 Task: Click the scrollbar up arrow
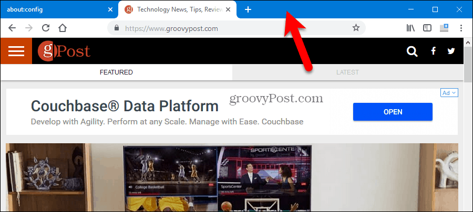tap(468, 42)
